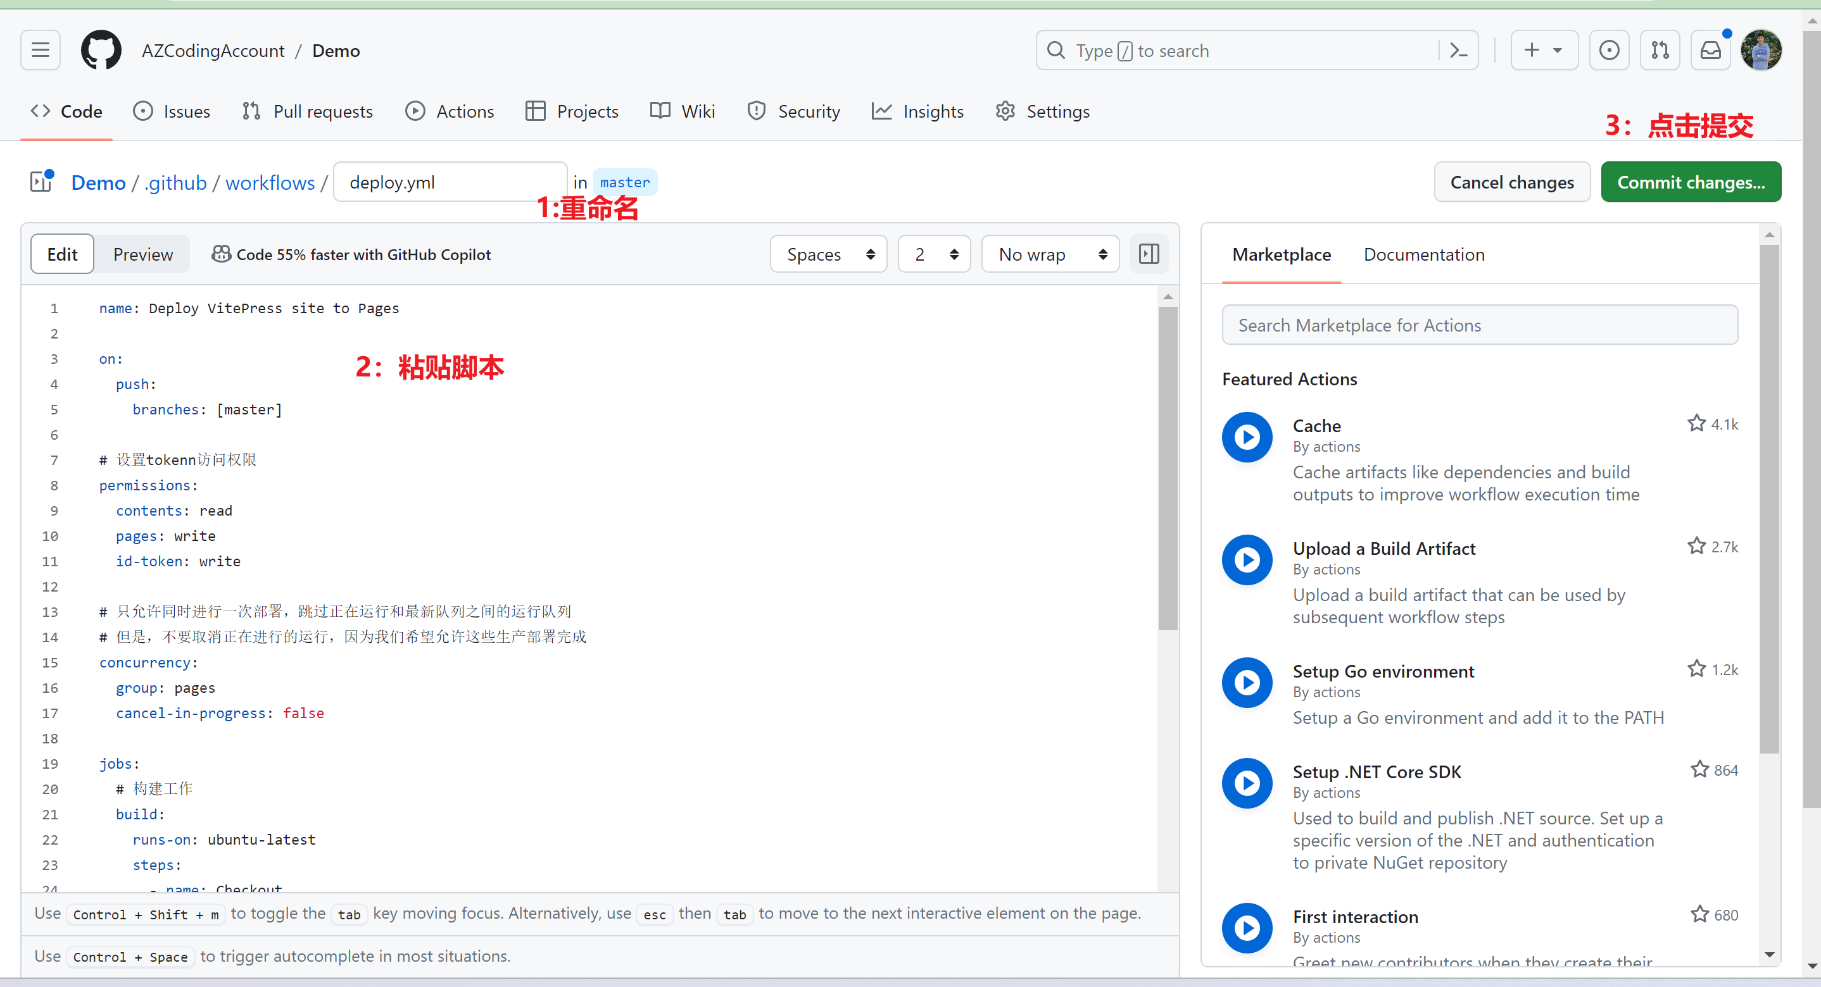1821x987 pixels.
Task: Open the indent size dropdown
Action: coord(934,254)
